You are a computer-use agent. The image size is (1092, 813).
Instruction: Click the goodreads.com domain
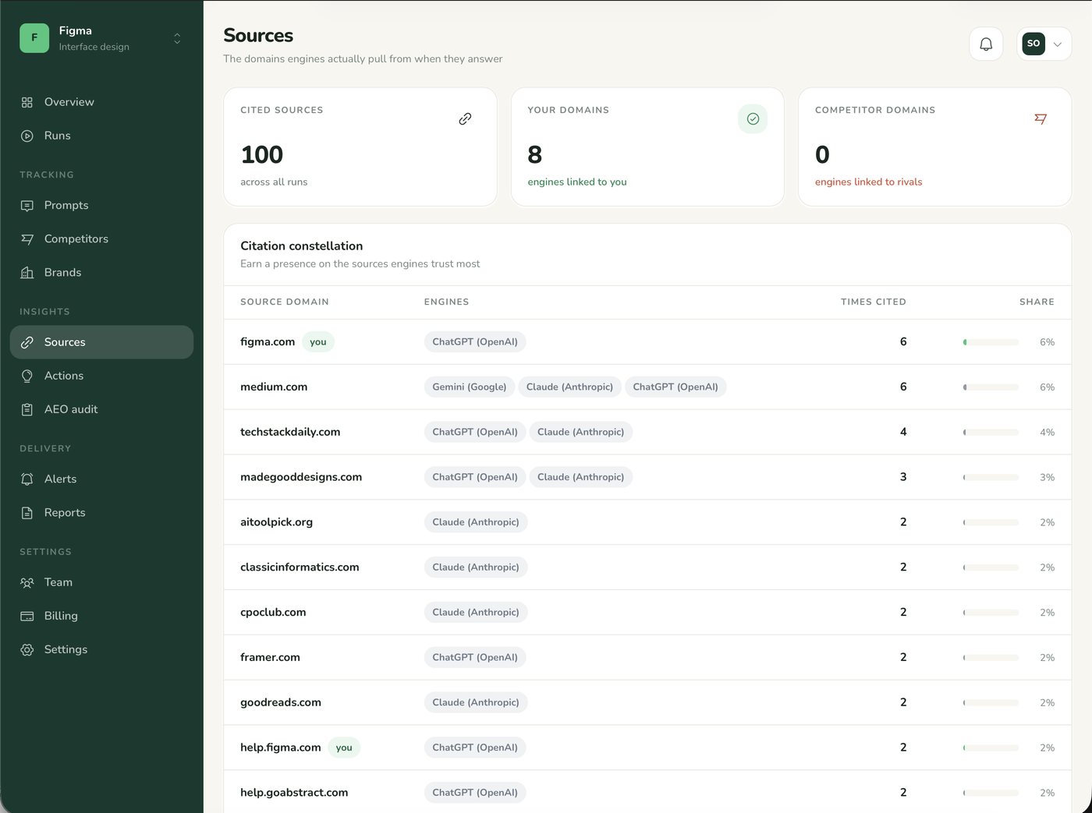(281, 702)
